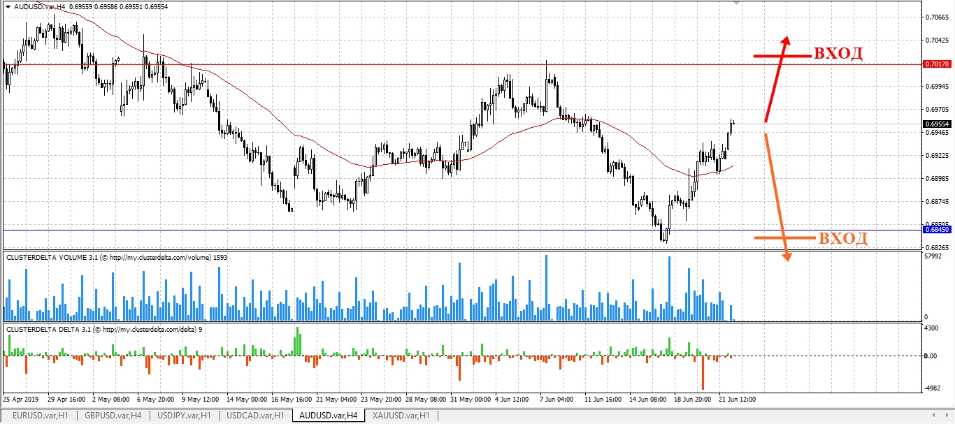Click the red ВХОД entry label

836,54
